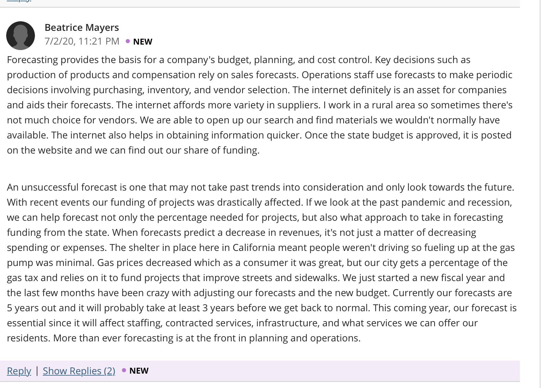
Task: Click the word 'California' in the post
Action: pos(254,247)
